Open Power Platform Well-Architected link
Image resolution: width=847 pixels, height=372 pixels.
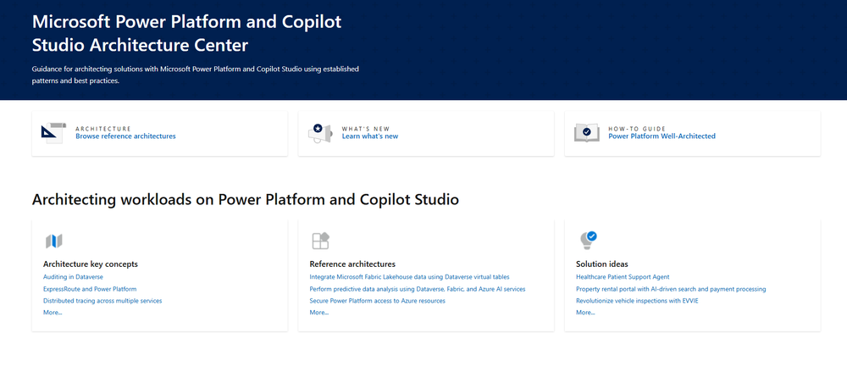[662, 136]
